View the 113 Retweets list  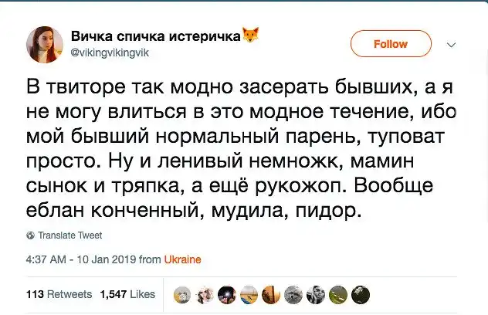tap(59, 294)
